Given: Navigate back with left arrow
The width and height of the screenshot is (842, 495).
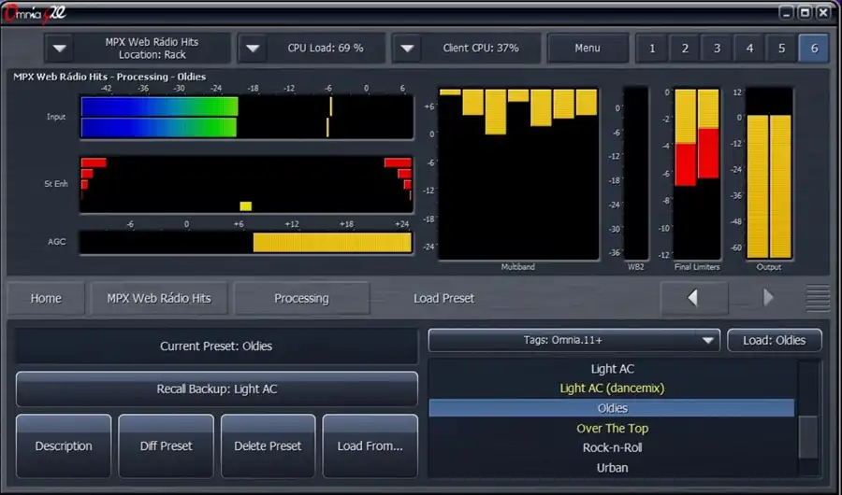Looking at the screenshot, I should tap(694, 298).
